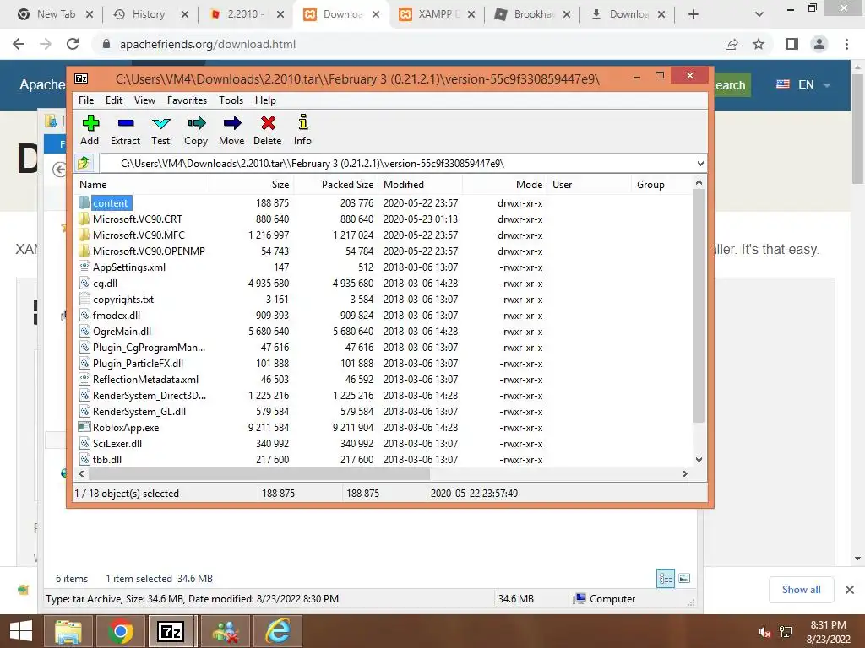Viewport: 865px width, 648px height.
Task: Open the Help menu
Action: point(265,100)
